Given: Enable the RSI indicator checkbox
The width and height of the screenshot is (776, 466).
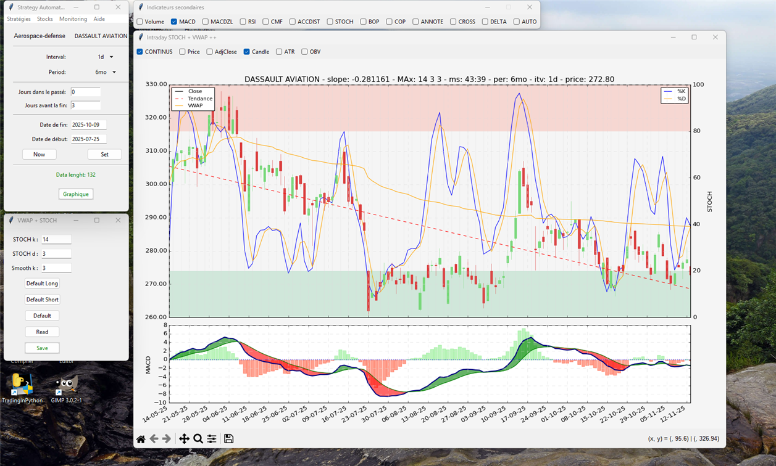Looking at the screenshot, I should 243,22.
